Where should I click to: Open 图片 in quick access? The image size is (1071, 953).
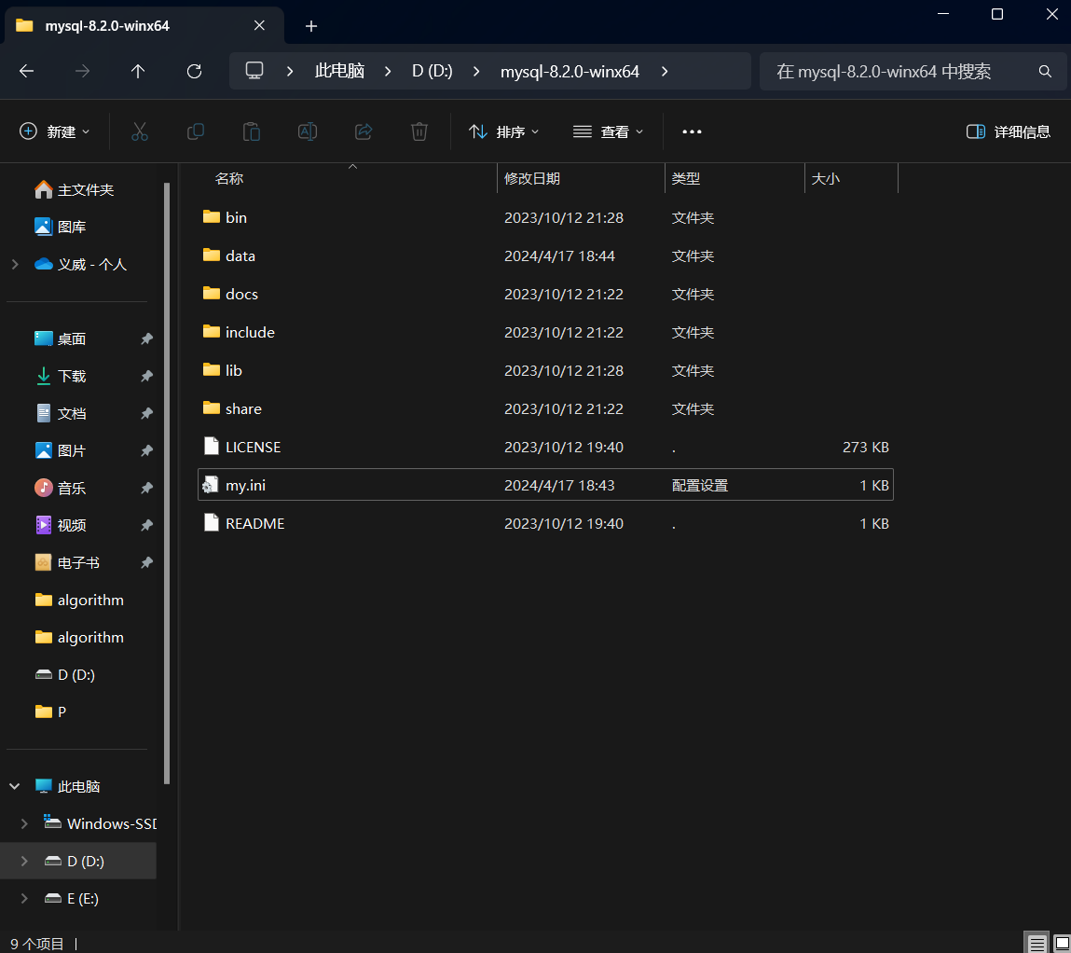[x=60, y=451]
